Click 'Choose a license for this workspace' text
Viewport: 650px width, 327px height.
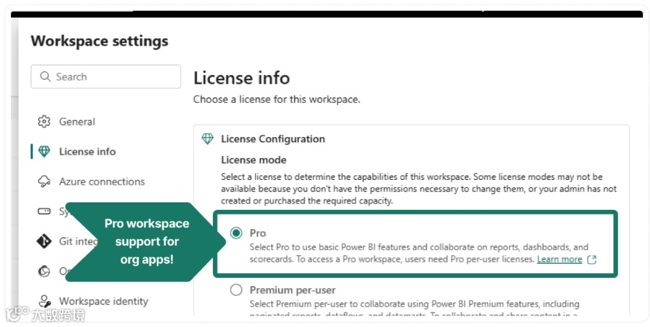point(277,99)
